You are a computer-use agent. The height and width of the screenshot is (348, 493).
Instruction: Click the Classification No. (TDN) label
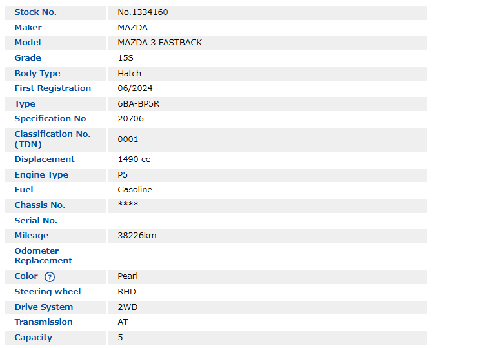pos(52,139)
